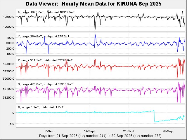This screenshot has height=140, width=187.
Task: Select the Y component range label
Action: coord(44,36)
